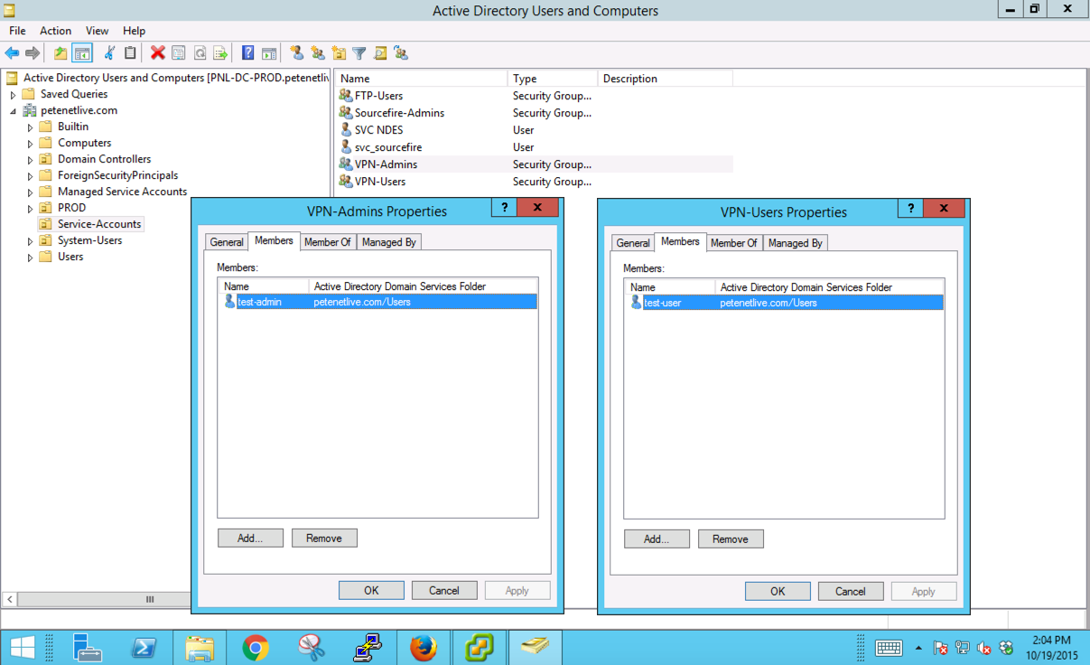Click the blue Help question mark icon

pos(247,53)
